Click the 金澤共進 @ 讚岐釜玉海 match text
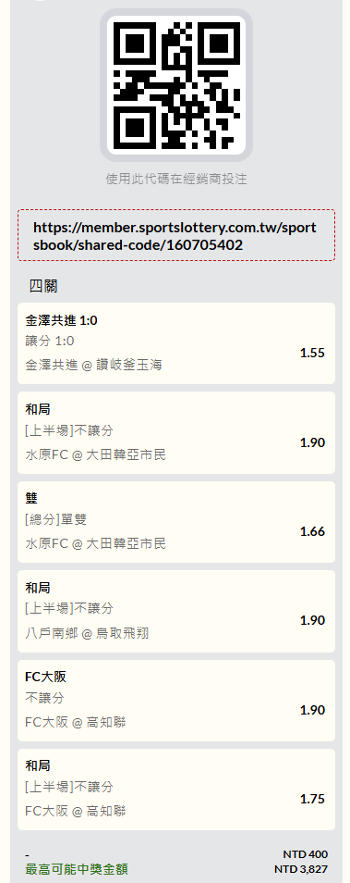The image size is (350, 883). [94, 365]
